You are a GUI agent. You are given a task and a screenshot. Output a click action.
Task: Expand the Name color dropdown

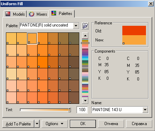point(145,110)
